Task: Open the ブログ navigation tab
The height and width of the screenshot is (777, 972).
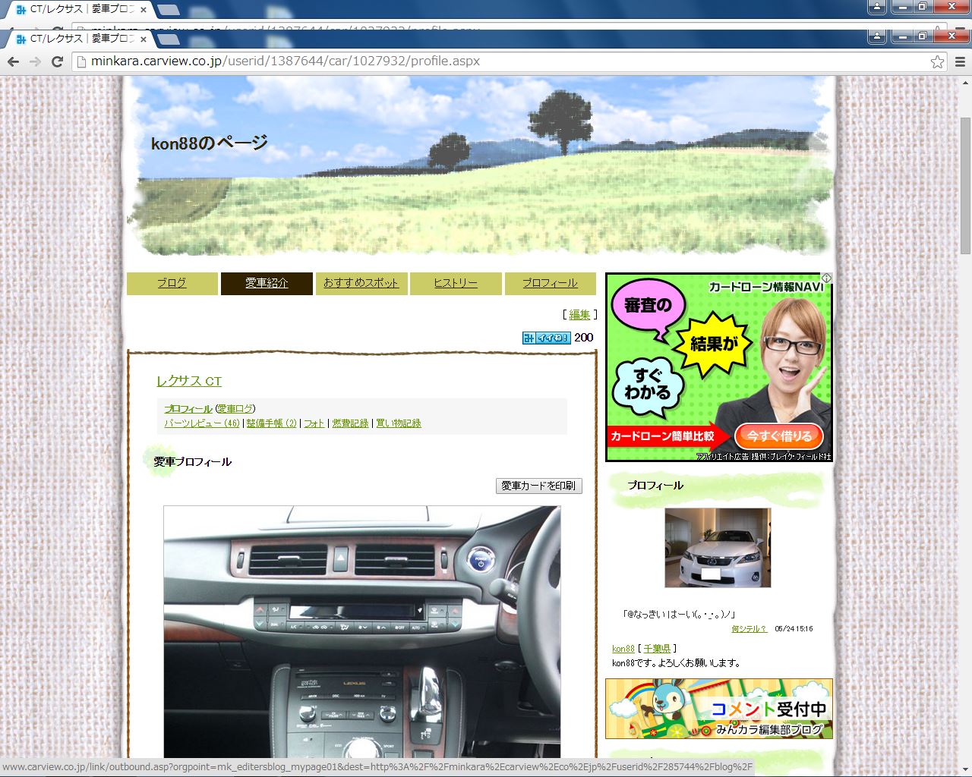Action: [x=172, y=283]
